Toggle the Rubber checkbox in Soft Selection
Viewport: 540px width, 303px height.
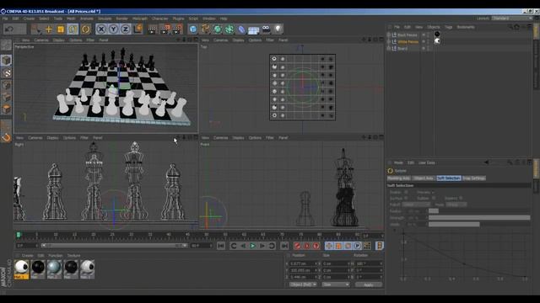433,199
